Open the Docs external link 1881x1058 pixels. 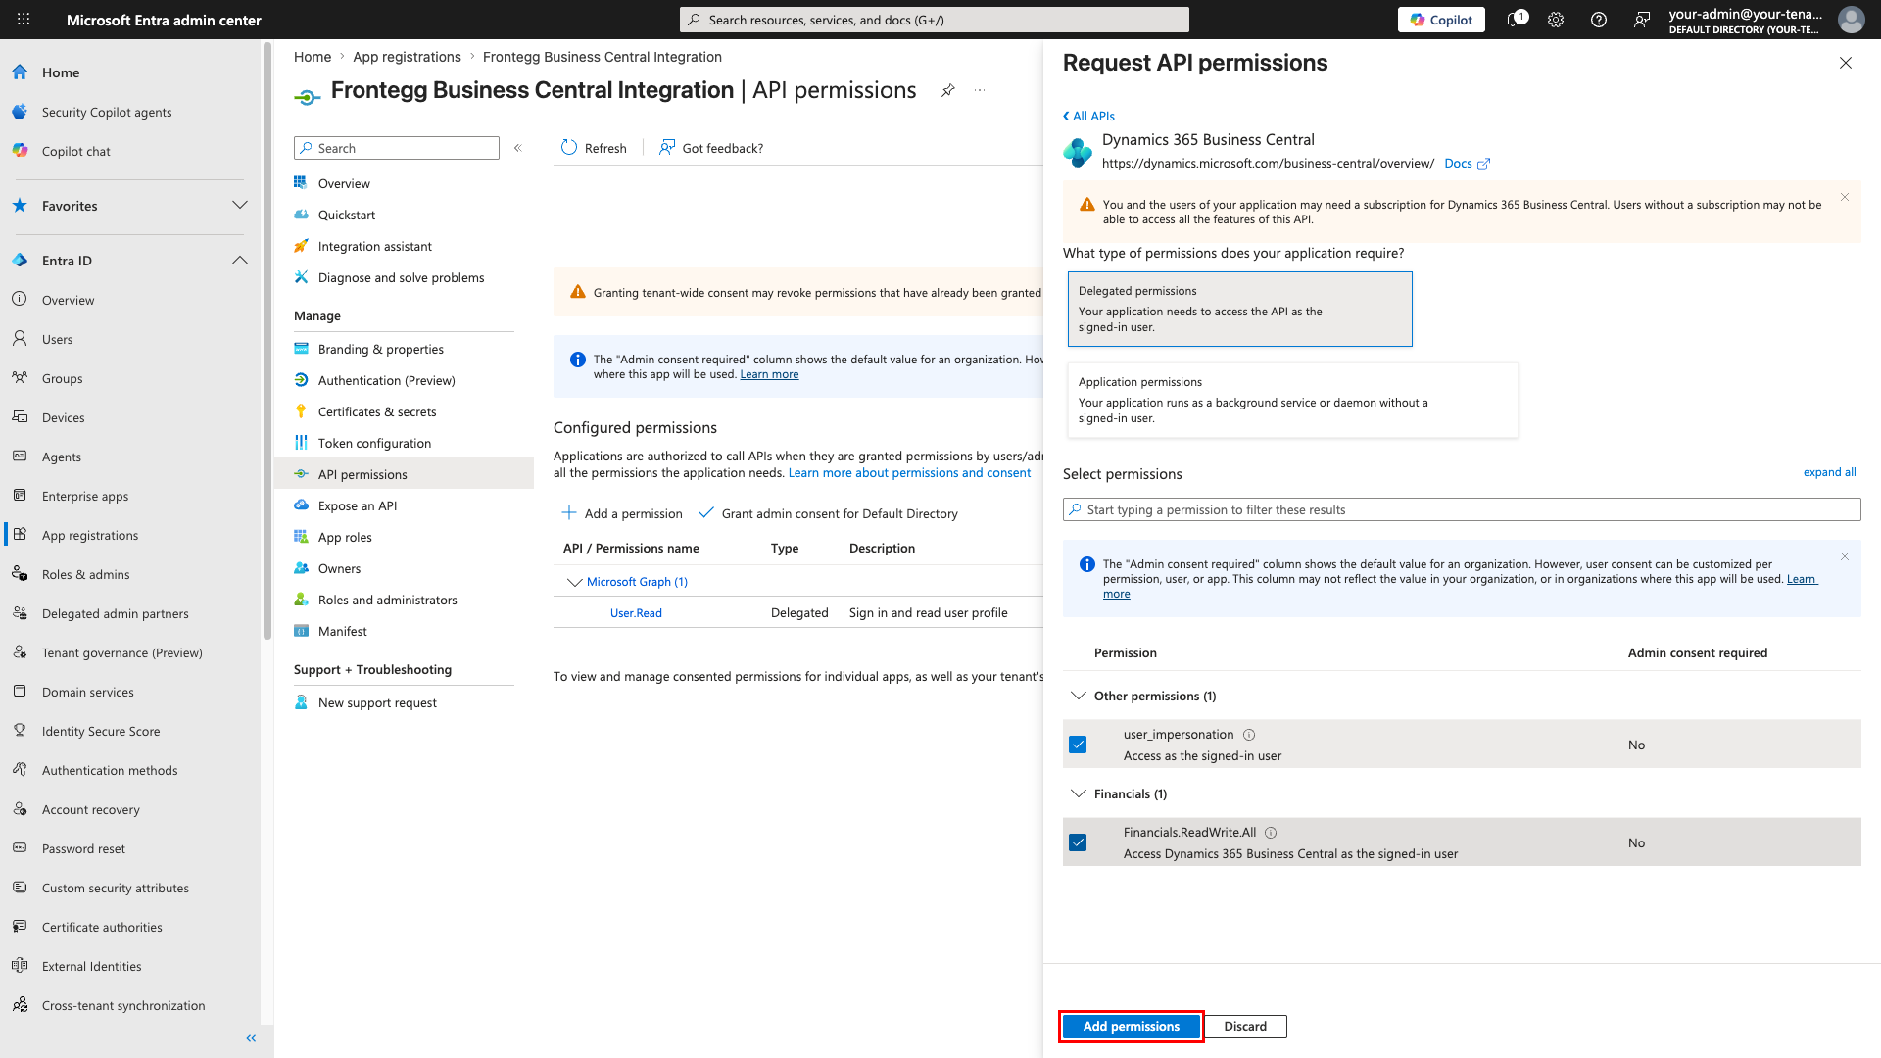pos(1467,164)
